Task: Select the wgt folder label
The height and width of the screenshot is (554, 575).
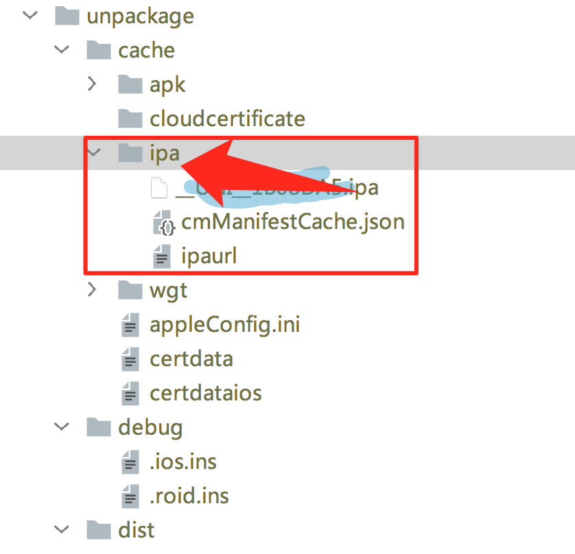Action: click(x=168, y=290)
